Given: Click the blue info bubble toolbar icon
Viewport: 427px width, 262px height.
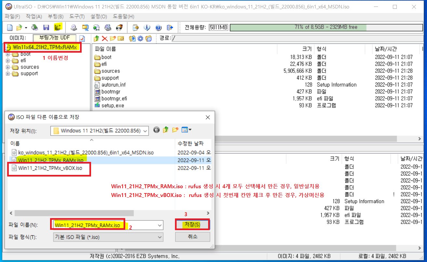Looking at the screenshot, I should [147, 28].
